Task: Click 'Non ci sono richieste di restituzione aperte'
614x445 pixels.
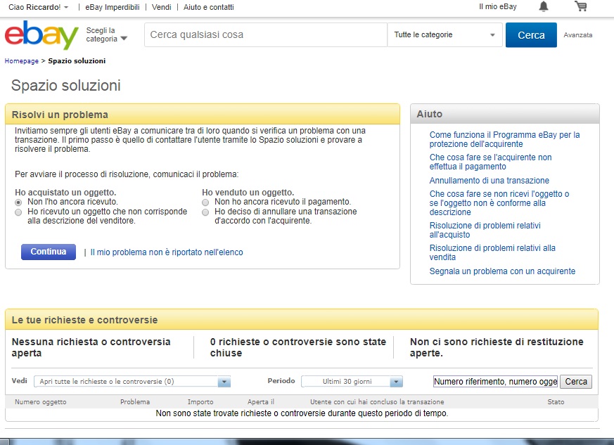Action: 497,347
